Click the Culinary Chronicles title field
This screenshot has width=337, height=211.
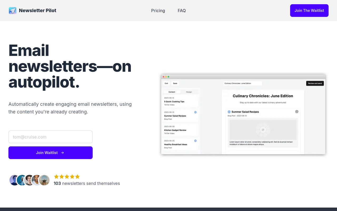[243, 83]
